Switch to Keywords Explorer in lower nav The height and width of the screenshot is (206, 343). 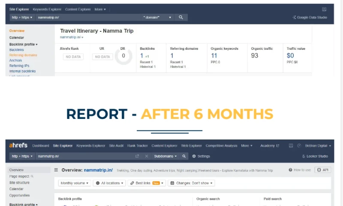pos(90,145)
